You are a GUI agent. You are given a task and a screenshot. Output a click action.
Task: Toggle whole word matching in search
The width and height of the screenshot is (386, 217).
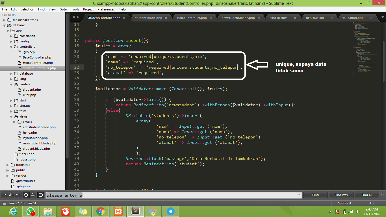18,195
